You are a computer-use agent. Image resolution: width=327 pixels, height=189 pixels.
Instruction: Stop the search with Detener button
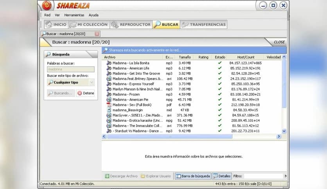86,93
